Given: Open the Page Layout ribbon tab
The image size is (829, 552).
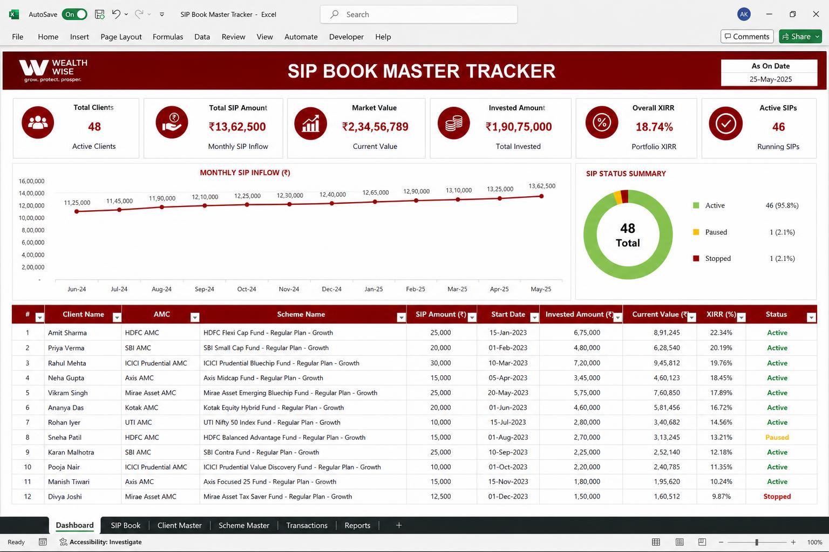Looking at the screenshot, I should [x=121, y=37].
